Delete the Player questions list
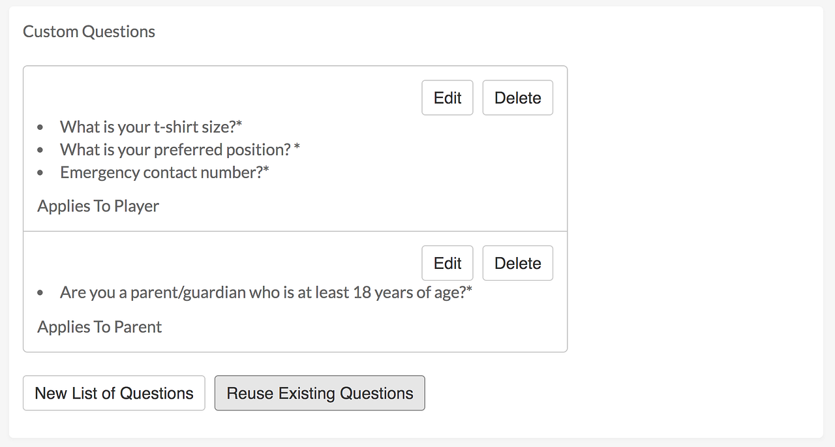Viewport: 835px width, 447px height. click(x=517, y=98)
